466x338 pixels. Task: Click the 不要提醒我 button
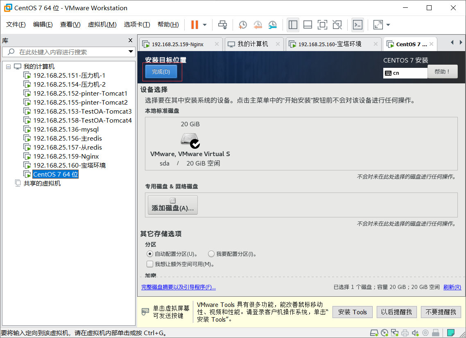click(441, 312)
